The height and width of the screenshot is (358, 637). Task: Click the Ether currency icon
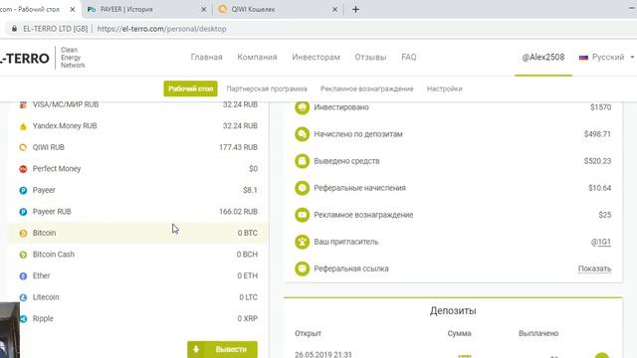point(23,276)
